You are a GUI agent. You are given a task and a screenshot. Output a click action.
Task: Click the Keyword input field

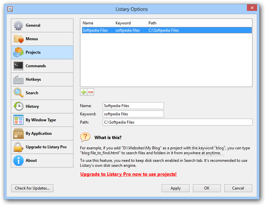point(133,114)
